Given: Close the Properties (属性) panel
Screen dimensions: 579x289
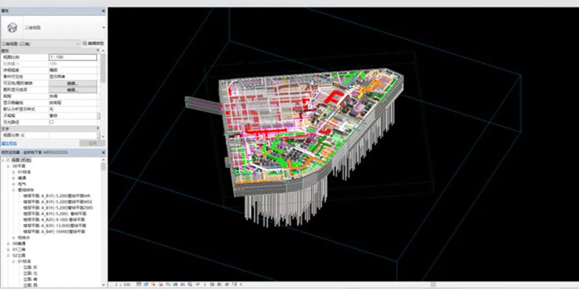Looking at the screenshot, I should pyautogui.click(x=104, y=11).
